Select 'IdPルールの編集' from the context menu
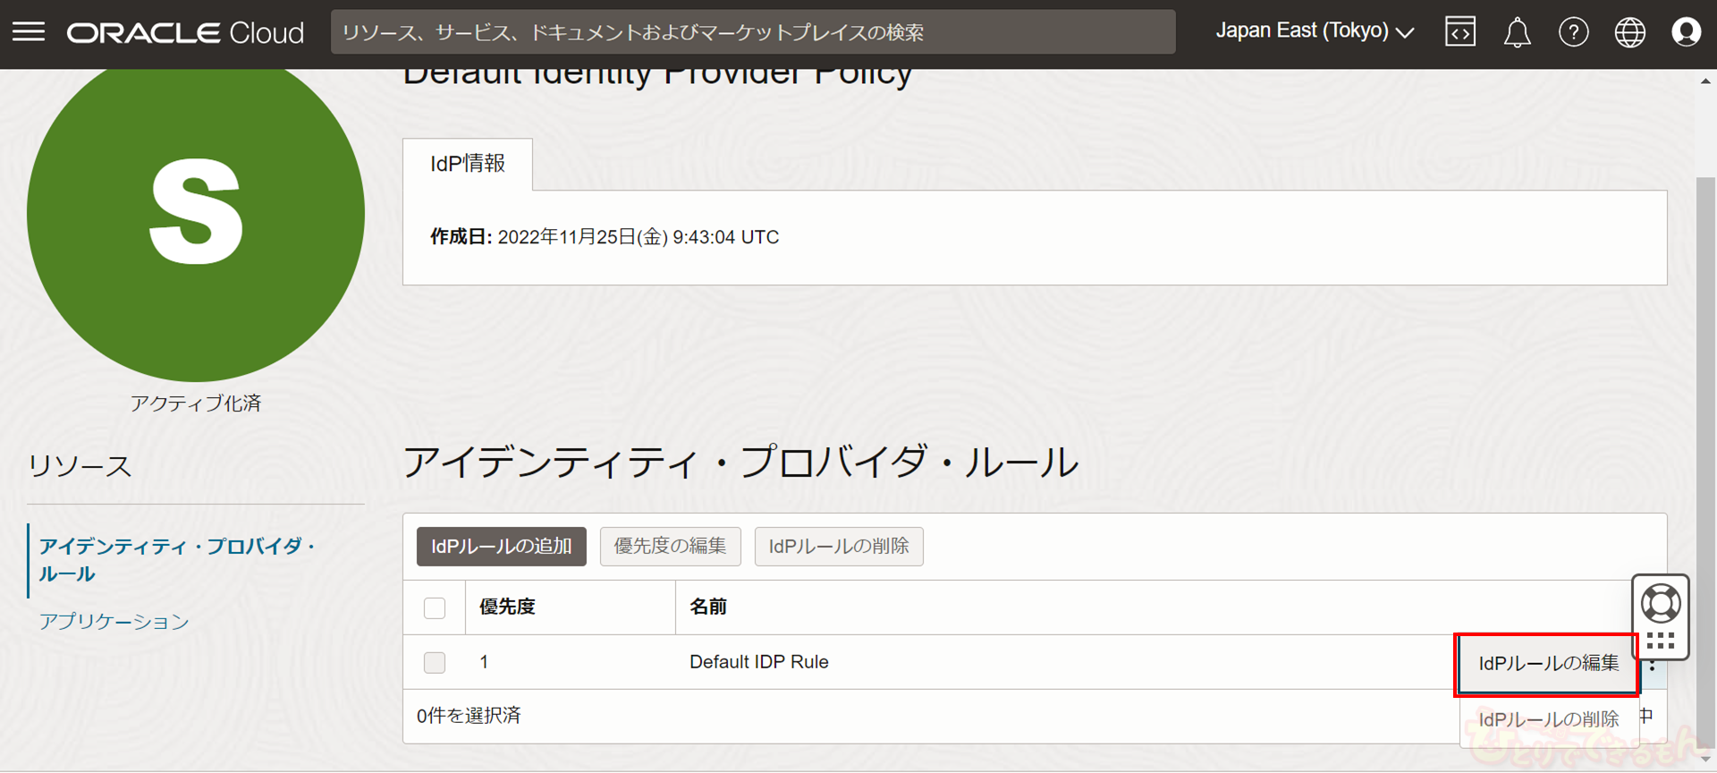 point(1548,663)
